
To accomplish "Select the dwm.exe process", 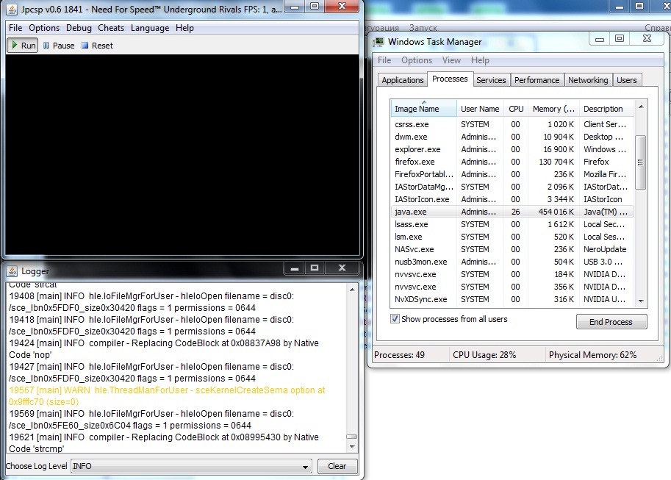I will (512, 137).
